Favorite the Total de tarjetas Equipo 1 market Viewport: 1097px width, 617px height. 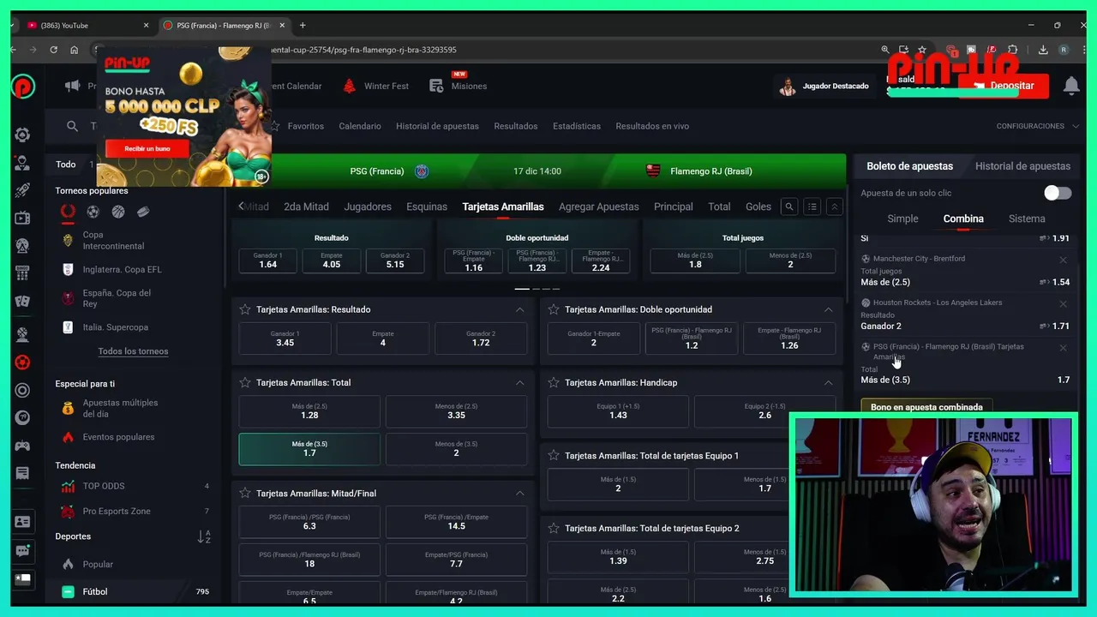coord(554,455)
